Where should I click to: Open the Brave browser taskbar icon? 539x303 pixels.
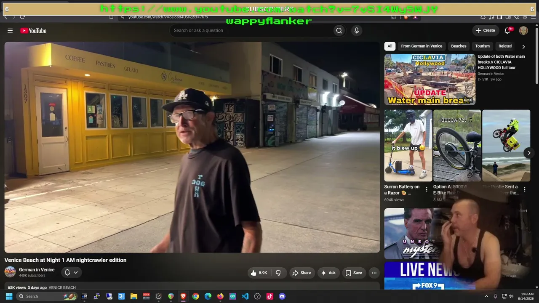tap(183, 296)
